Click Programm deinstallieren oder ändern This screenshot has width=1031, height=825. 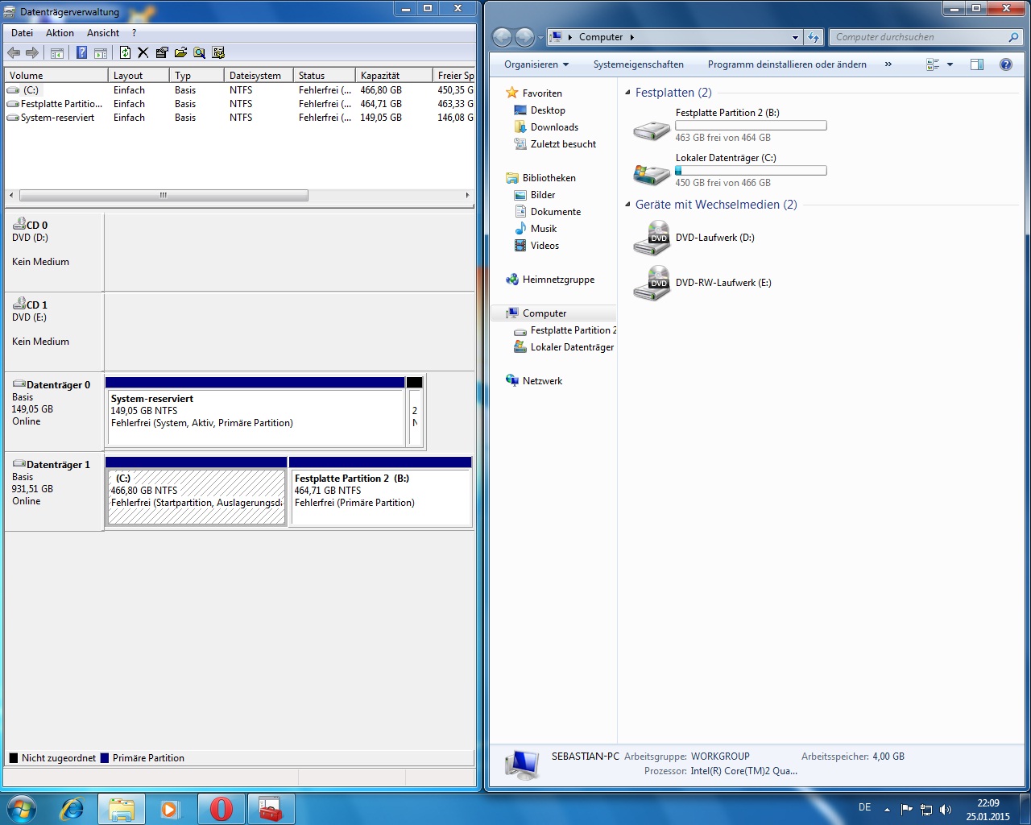(787, 64)
